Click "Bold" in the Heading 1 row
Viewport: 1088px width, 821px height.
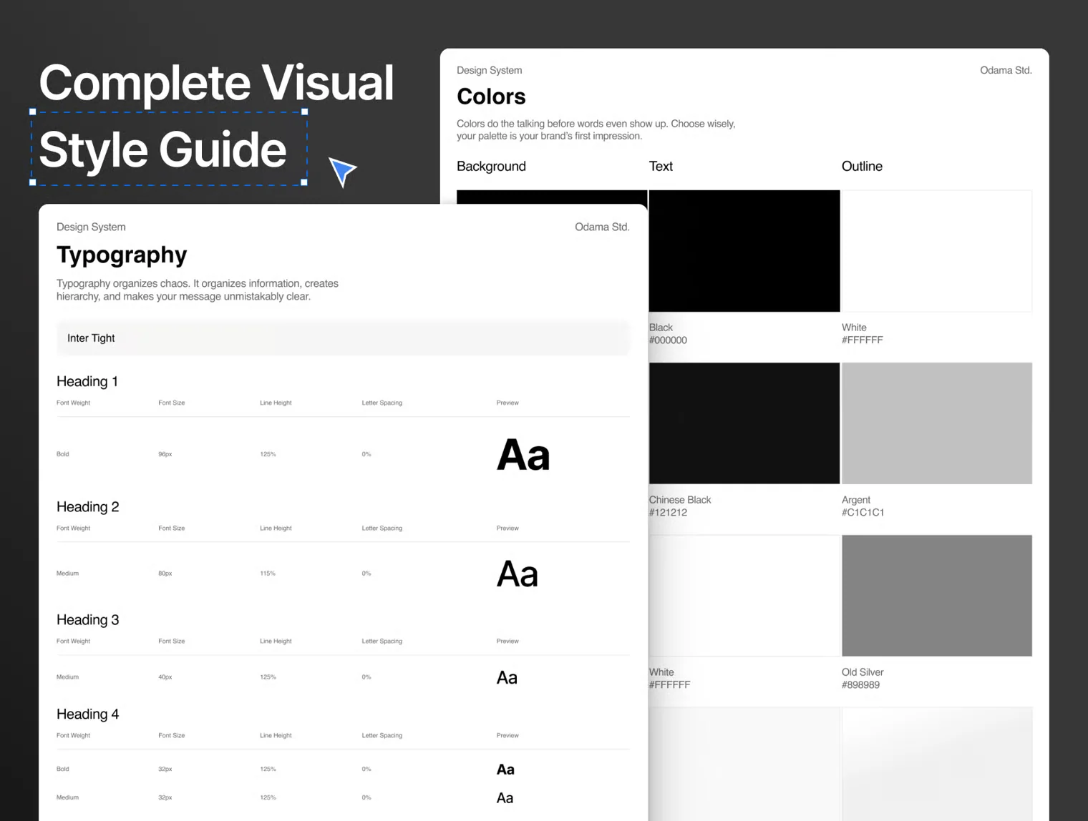[x=63, y=454]
